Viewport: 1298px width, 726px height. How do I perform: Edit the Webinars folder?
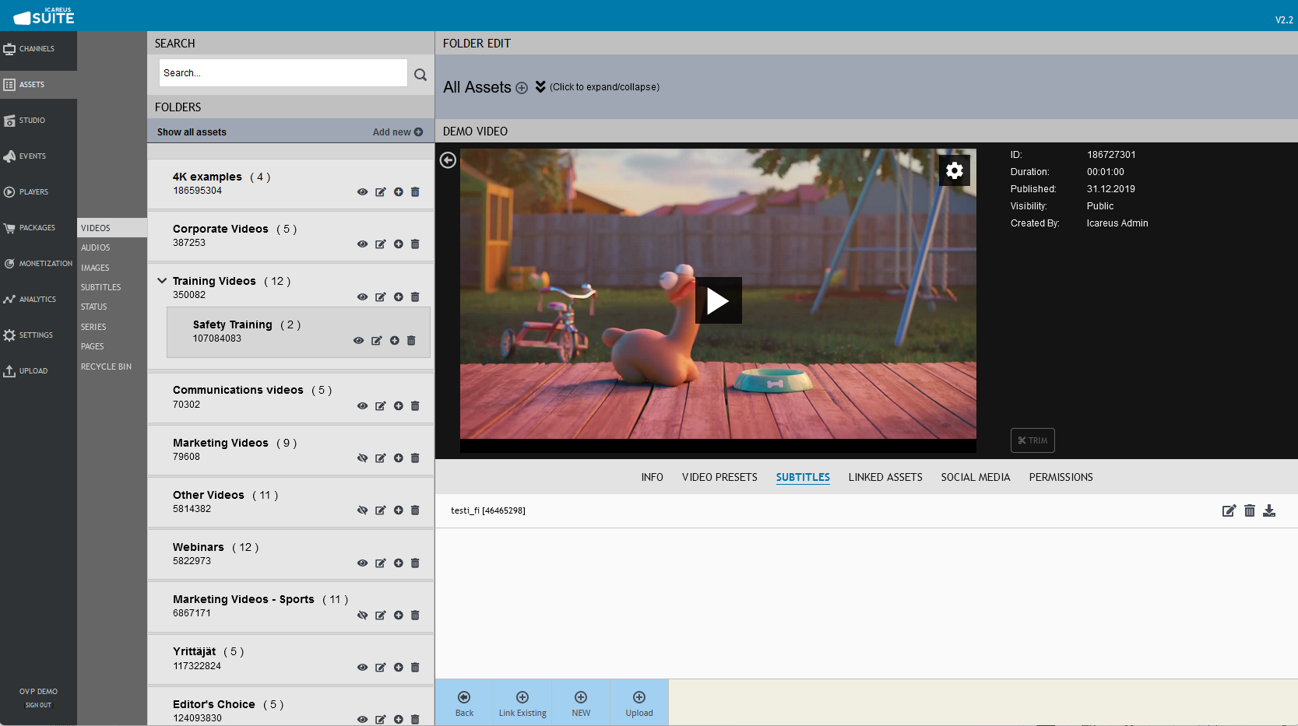380,563
